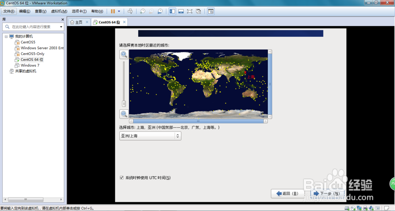Image resolution: width=395 pixels, height=211 pixels.
Task: Click the USB device status bar icon
Action: tap(377, 208)
